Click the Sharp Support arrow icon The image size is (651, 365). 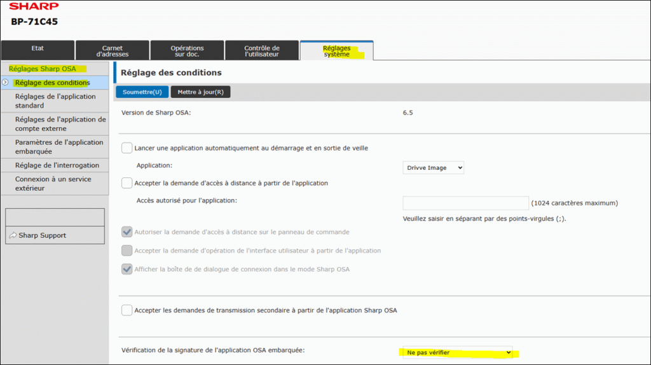(13, 235)
